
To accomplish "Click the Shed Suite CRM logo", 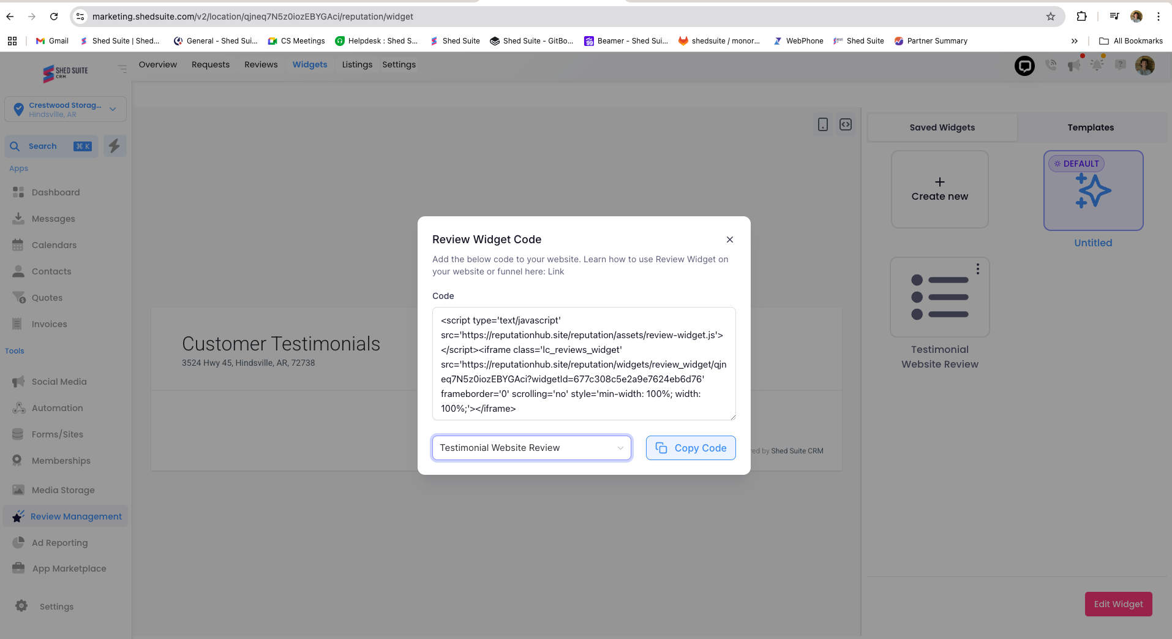I will (x=66, y=73).
